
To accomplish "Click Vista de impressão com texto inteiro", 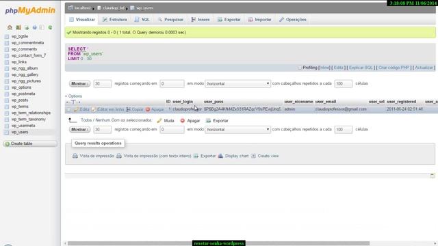I will pos(157,156).
